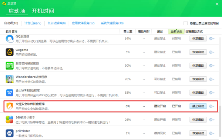Click 禁止启动 for 火绒安全软件托盘程序
This screenshot has height=140, width=222.
[x=198, y=106]
